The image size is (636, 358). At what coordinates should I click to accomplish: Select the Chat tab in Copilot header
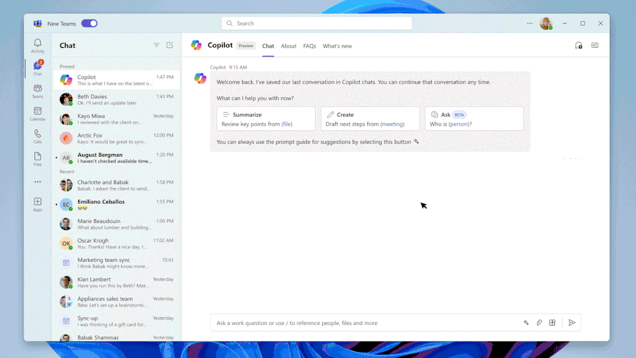(x=268, y=46)
